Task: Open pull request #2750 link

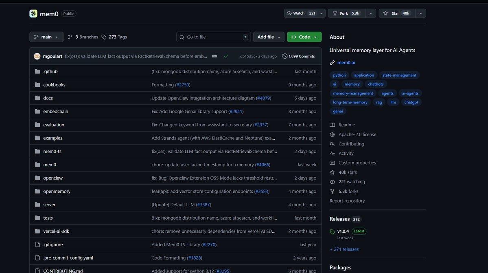Action: pos(183,85)
